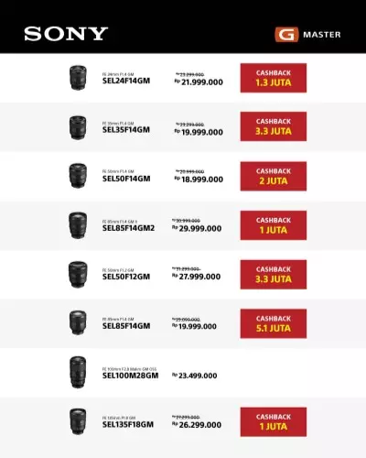The image size is (366, 458).
Task: Click the Cashback 5.1 Juta badge
Action: point(274,323)
